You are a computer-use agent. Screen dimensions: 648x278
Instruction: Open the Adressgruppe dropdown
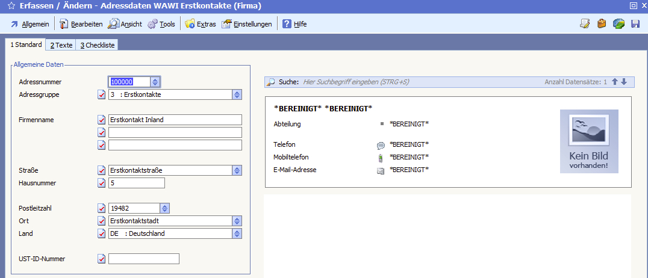click(237, 94)
